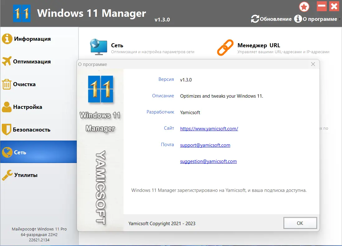
Task: Select the Утилиты wrench icon
Action: [x=7, y=175]
